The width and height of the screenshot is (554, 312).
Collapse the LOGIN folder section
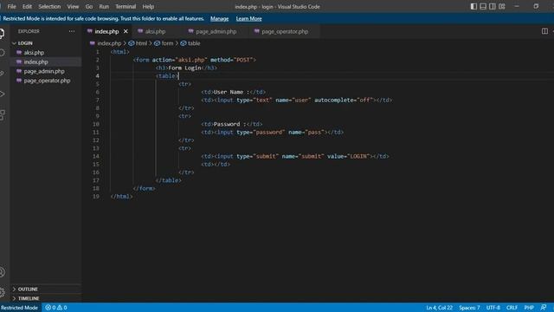point(46,43)
